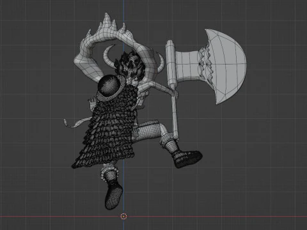Screen dimensions: 307x230
Task: Click the 3D cursor at the world origin
Action: pos(123,217)
